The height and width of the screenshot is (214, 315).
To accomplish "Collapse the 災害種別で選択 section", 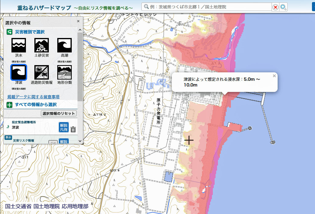I will (9, 32).
